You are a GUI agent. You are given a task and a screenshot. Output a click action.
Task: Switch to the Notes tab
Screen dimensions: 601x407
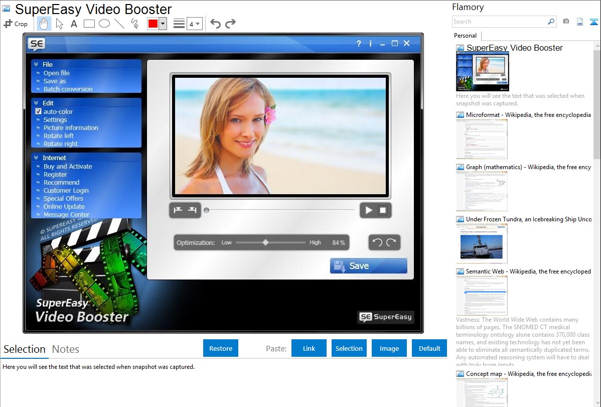click(66, 349)
